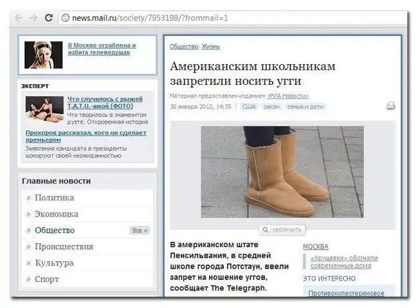Viewport: 416px width, 308px height.
Task: Click the printer icon in article
Action: [x=391, y=106]
